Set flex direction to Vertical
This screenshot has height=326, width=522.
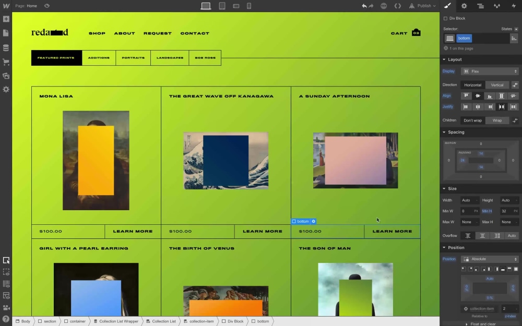[x=497, y=85]
